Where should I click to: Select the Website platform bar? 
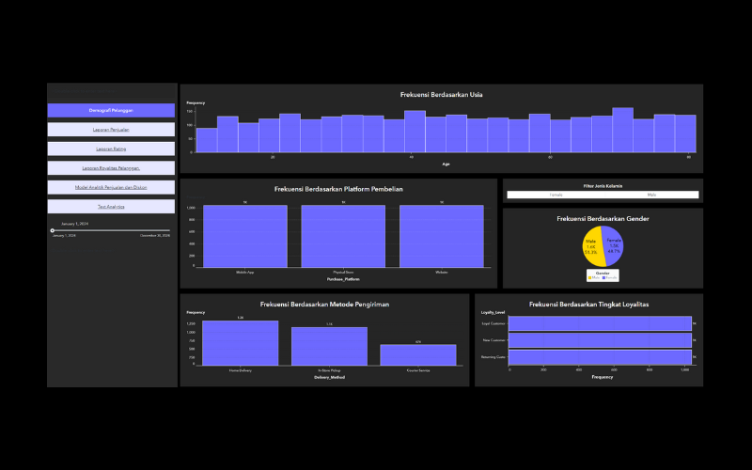(441, 237)
